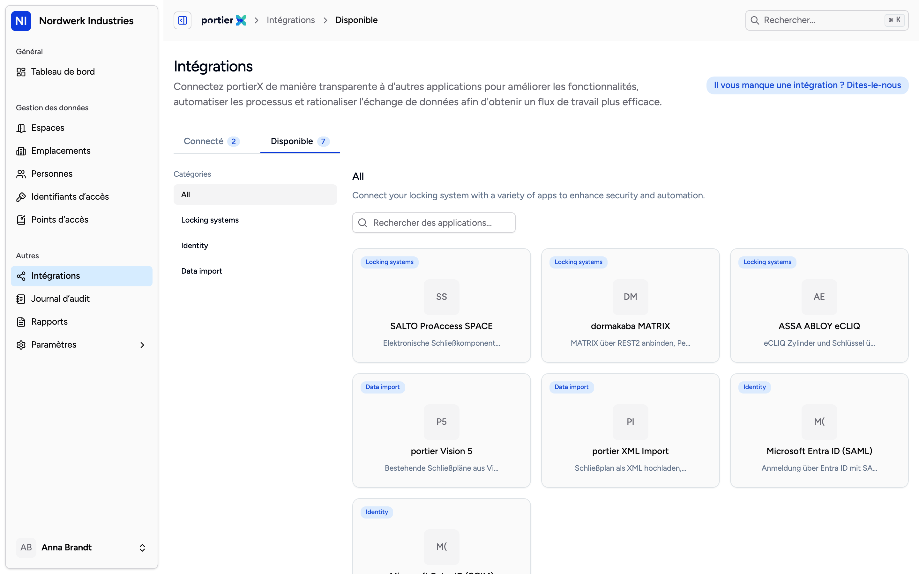The image size is (919, 574).
Task: Open Personnes in the sidebar
Action: coord(82,174)
